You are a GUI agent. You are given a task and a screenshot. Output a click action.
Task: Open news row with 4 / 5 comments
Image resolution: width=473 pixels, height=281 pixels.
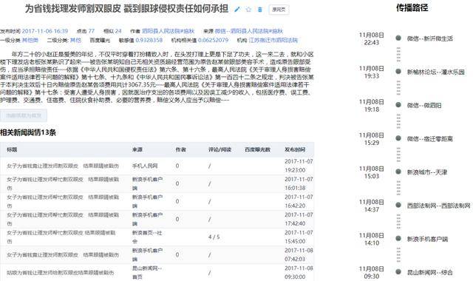157,237
